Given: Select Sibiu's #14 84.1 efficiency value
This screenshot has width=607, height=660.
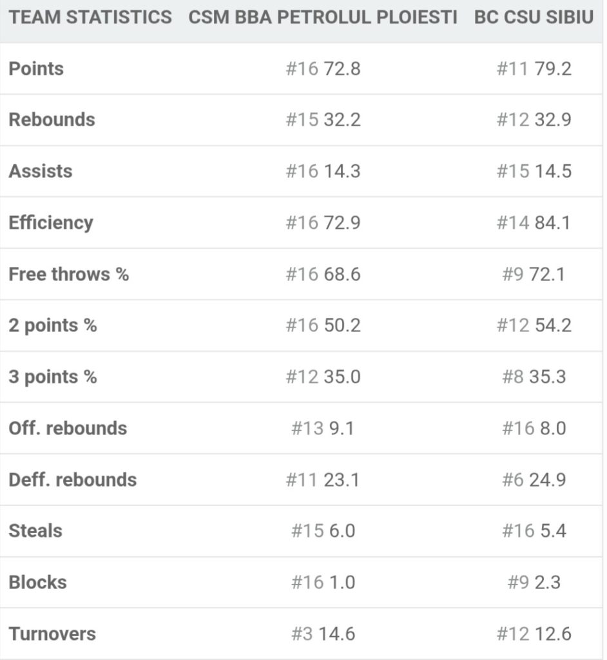Looking at the screenshot, I should point(534,222).
